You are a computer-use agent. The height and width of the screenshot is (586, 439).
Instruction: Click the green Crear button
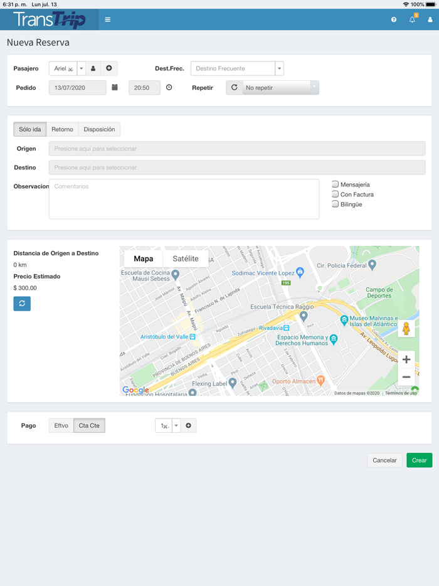point(419,460)
